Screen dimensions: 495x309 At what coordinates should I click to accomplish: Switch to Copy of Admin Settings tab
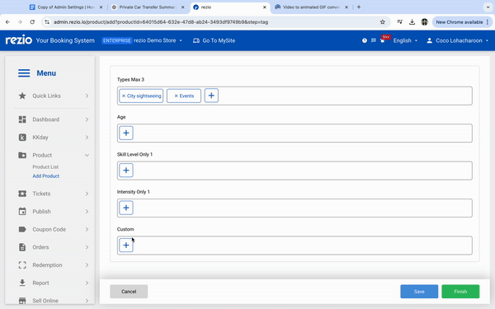coord(66,7)
